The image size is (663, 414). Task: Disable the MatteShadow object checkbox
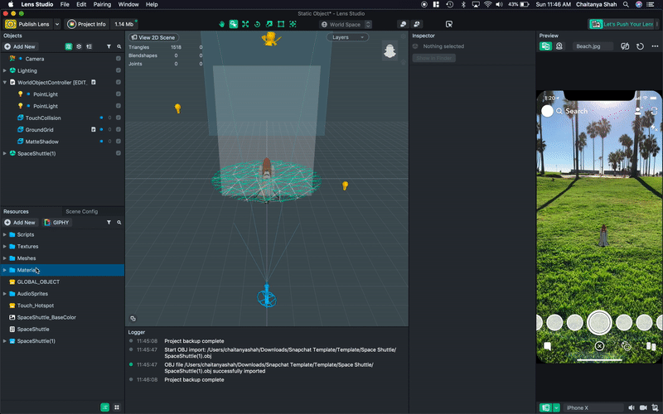pyautogui.click(x=119, y=142)
